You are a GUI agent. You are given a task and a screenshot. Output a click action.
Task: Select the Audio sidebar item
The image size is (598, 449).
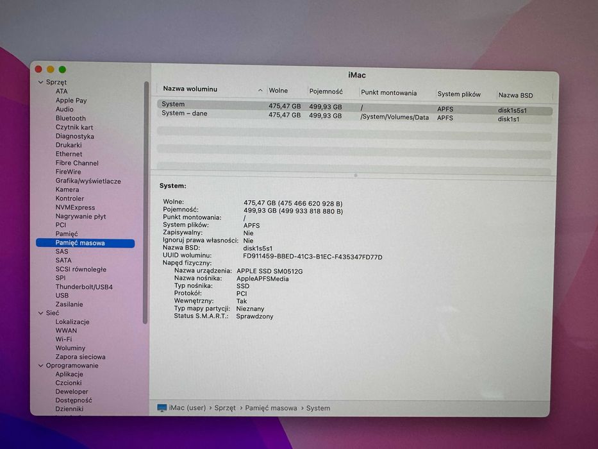(65, 109)
